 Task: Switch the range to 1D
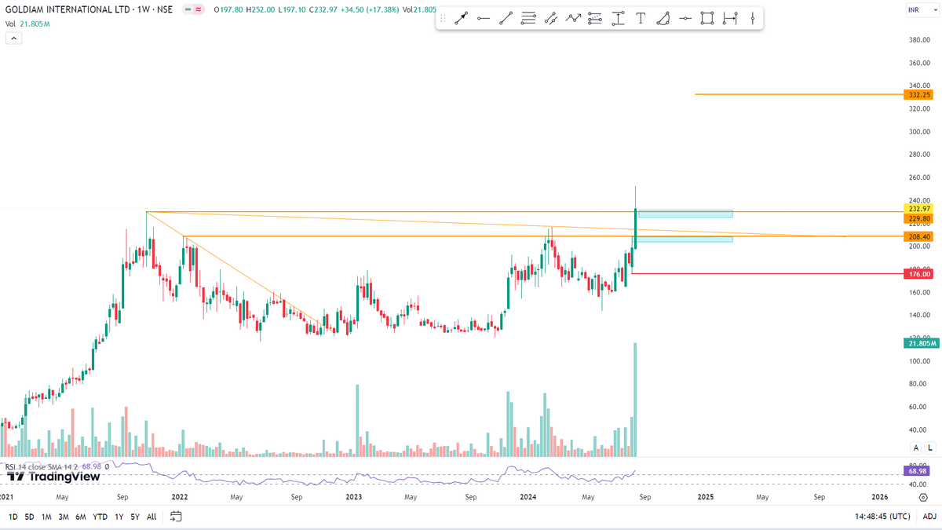pos(13,517)
